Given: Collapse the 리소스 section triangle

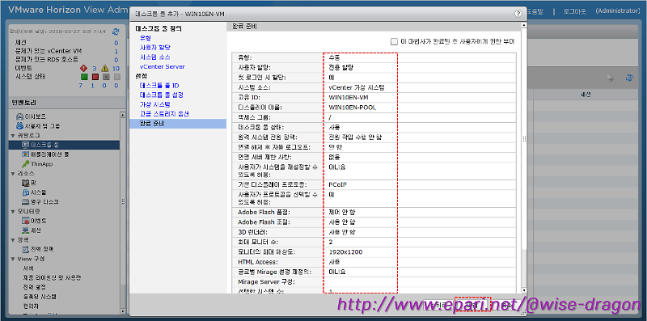Looking at the screenshot, I should click(13, 173).
